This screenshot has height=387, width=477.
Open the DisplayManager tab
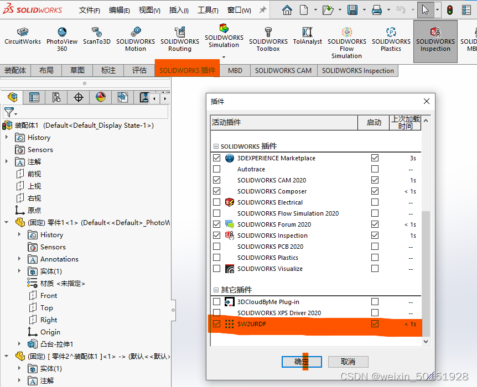tap(100, 97)
